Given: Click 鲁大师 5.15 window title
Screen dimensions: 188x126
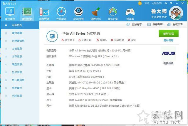Looking at the screenshot, I should coord(9,4).
